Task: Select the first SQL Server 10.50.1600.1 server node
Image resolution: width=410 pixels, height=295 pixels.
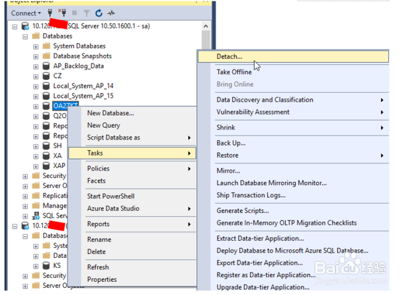Action: click(91, 26)
